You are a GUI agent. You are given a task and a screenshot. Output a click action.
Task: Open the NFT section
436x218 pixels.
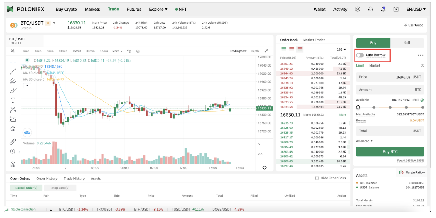pyautogui.click(x=181, y=9)
